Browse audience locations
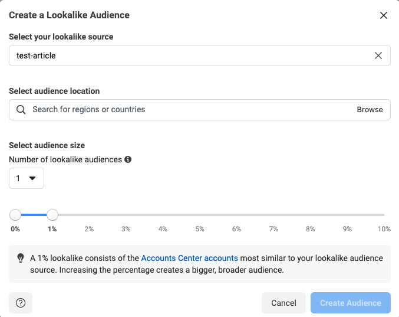The width and height of the screenshot is (399, 317). [370, 110]
